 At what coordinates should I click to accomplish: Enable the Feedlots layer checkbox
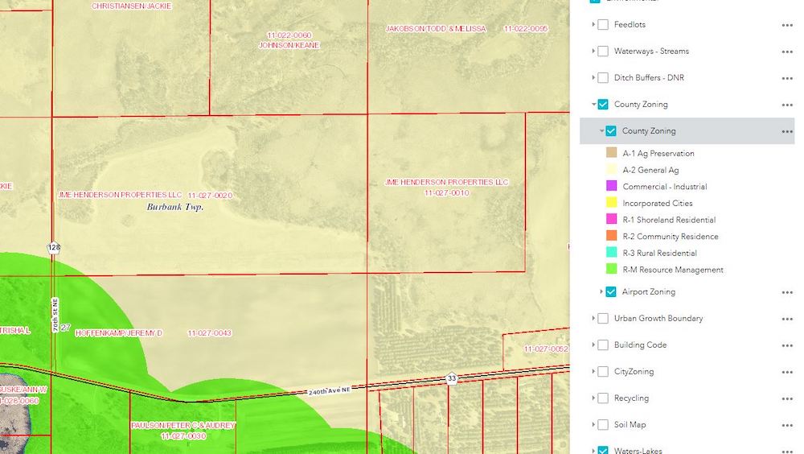point(603,25)
